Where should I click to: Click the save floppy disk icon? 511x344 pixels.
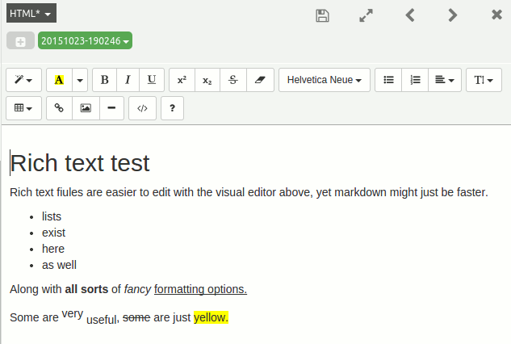coord(322,15)
